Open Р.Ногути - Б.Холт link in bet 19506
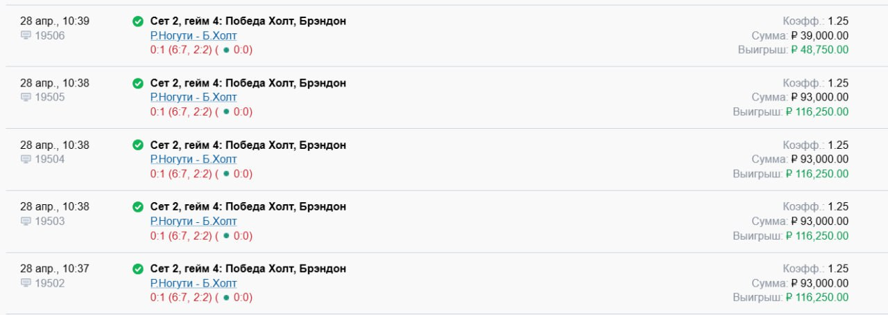 pos(194,36)
